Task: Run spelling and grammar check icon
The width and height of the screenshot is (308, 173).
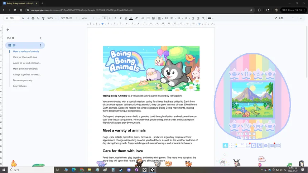Action: pyautogui.click(x=38, y=18)
